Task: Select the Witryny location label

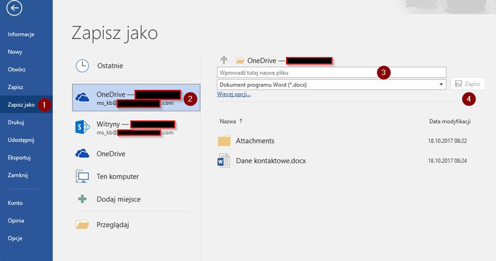Action: click(x=108, y=124)
